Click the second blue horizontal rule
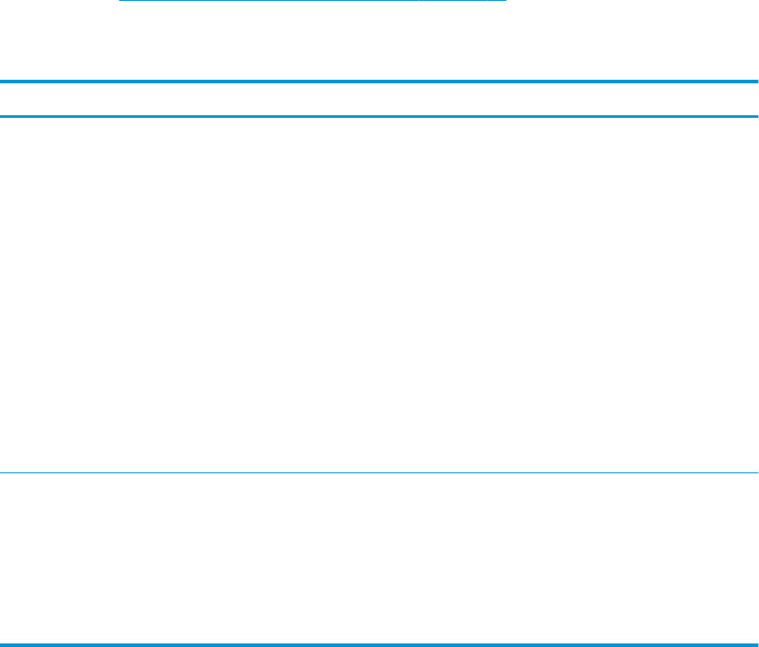Image resolution: width=759 pixels, height=647 pixels. coord(379,117)
